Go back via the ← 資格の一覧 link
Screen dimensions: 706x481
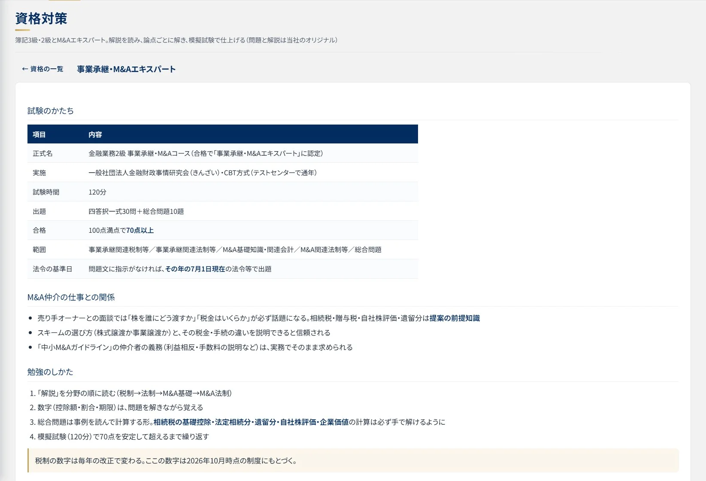click(x=42, y=69)
